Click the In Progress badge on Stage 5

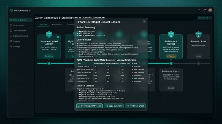click(x=171, y=56)
